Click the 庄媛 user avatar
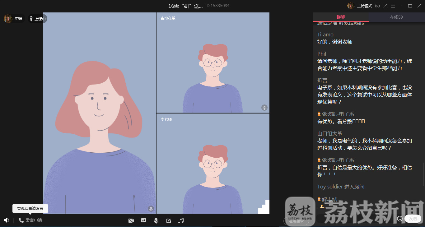425x227 pixels. (x=8, y=18)
